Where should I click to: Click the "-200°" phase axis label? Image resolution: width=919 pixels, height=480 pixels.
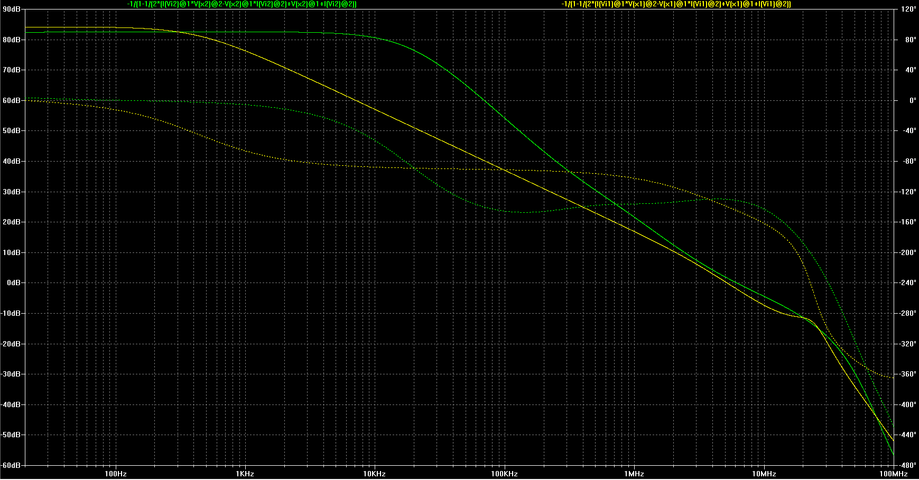coord(908,252)
